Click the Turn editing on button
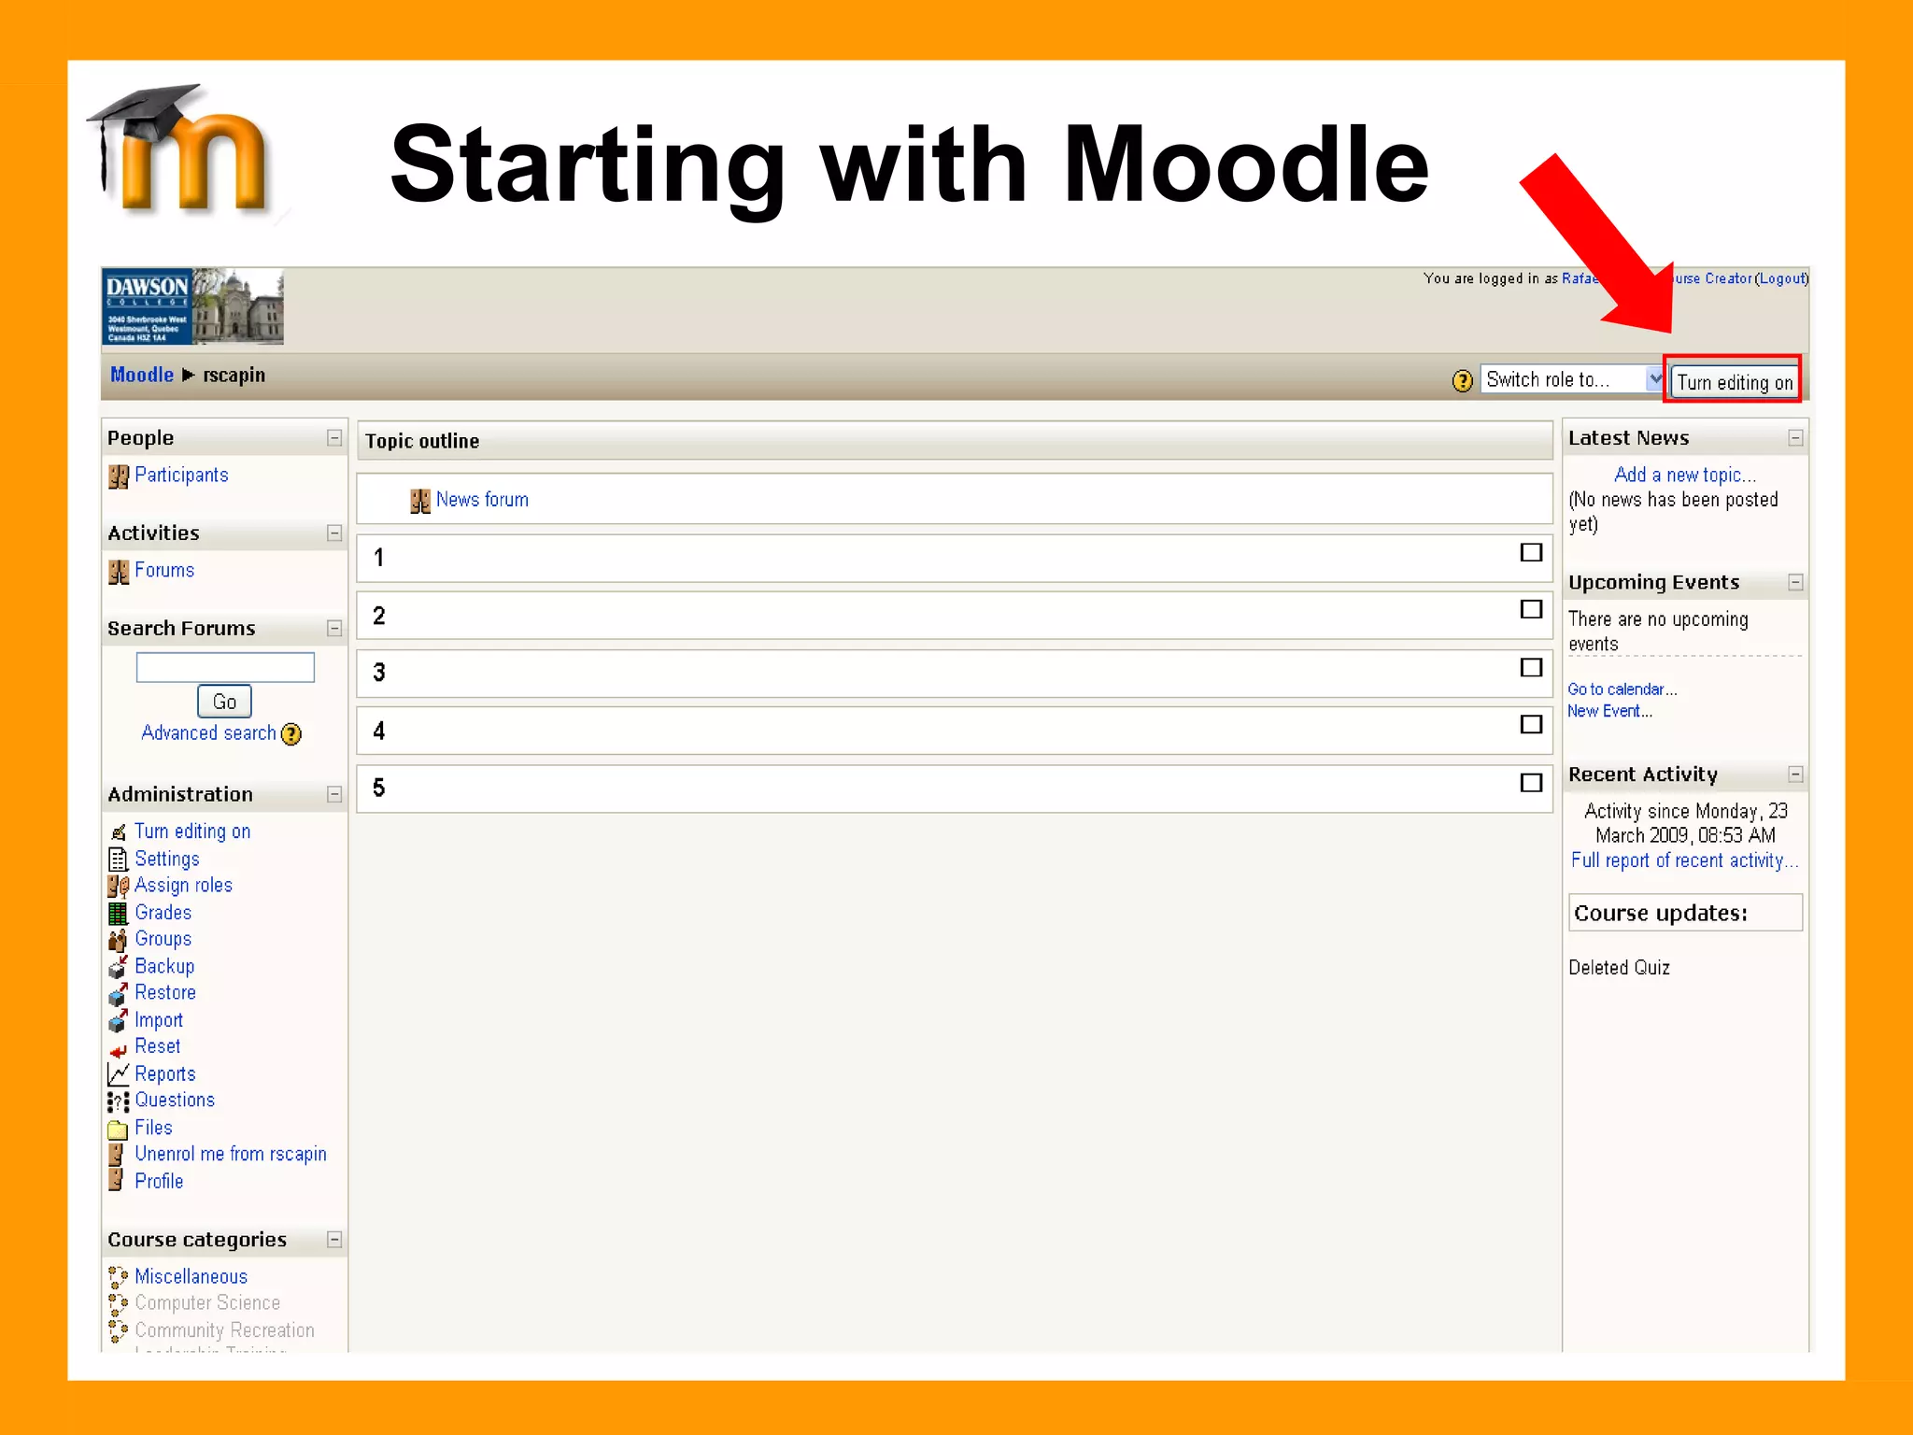This screenshot has height=1435, width=1913. [1735, 382]
